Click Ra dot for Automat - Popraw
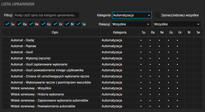The image size is (205, 112). coord(150,46)
